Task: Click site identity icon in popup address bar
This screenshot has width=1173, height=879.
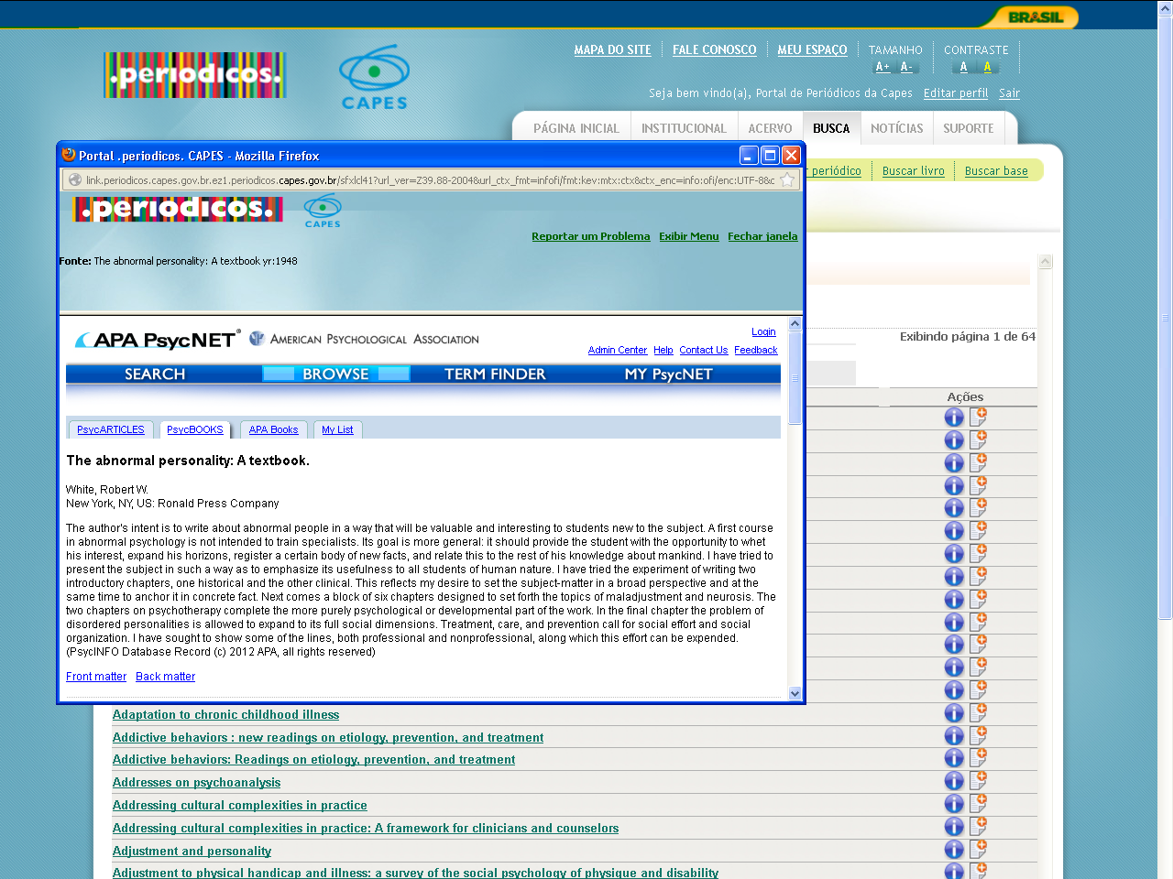Action: pos(75,180)
